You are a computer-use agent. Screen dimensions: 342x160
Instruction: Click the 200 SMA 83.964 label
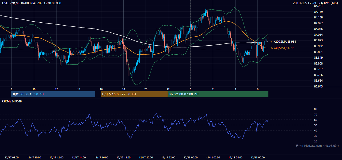click(x=283, y=42)
